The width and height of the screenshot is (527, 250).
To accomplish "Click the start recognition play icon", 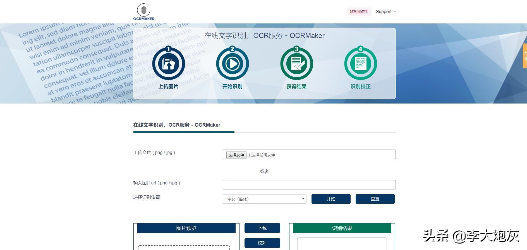I will pyautogui.click(x=233, y=64).
